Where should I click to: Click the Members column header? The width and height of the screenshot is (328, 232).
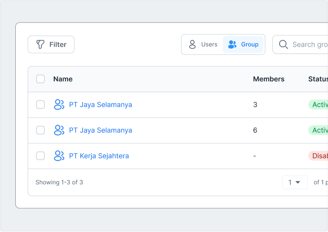click(268, 79)
